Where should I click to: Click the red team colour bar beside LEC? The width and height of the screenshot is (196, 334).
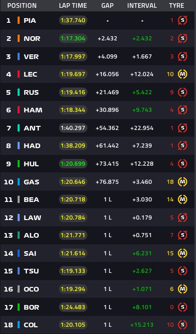point(19,74)
